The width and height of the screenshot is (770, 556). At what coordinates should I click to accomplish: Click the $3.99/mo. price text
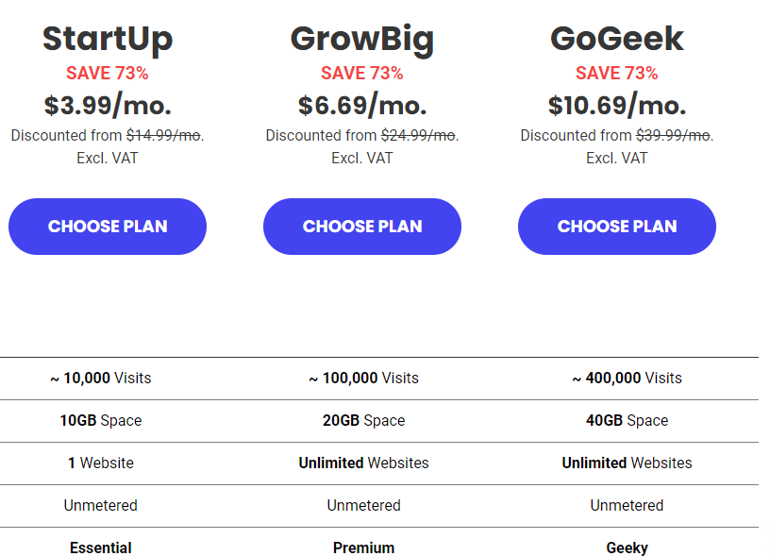pos(108,105)
